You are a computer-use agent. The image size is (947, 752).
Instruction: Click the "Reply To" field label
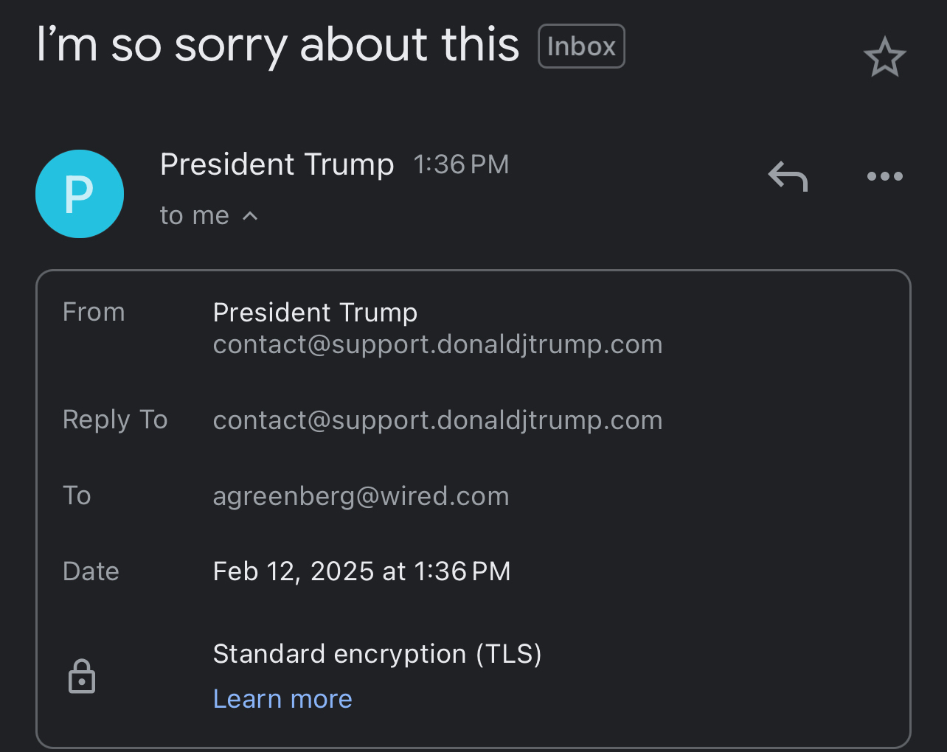pos(115,419)
